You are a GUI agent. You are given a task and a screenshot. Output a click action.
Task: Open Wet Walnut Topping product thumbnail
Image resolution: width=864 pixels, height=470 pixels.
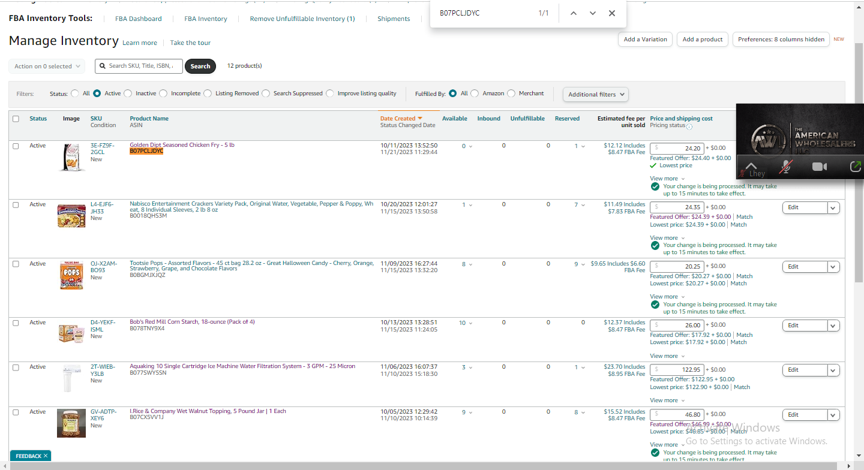click(x=71, y=423)
